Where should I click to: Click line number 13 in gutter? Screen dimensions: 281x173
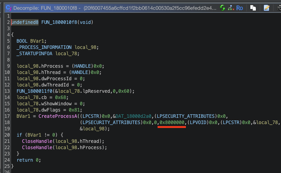coord(7,91)
